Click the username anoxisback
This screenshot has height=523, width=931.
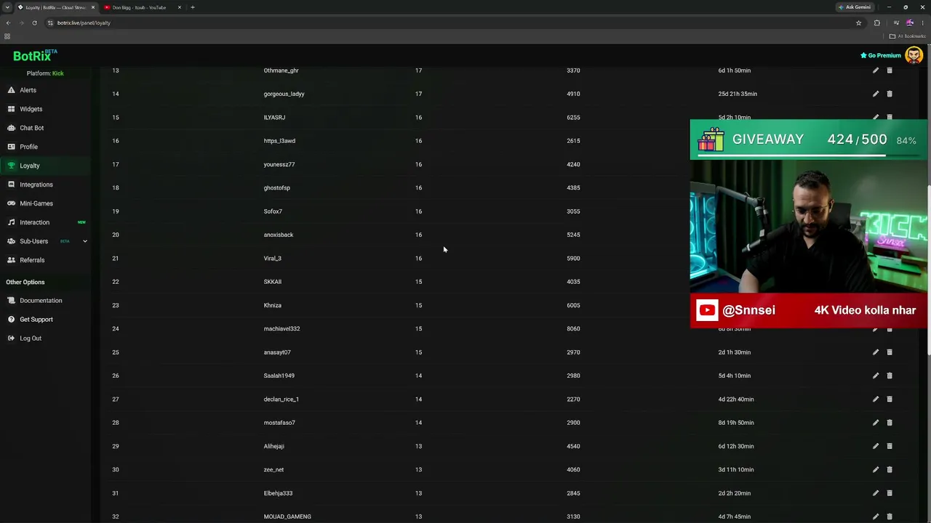pyautogui.click(x=279, y=235)
